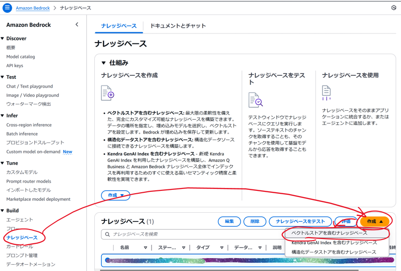
Task: Click the 編集 button
Action: click(x=230, y=221)
